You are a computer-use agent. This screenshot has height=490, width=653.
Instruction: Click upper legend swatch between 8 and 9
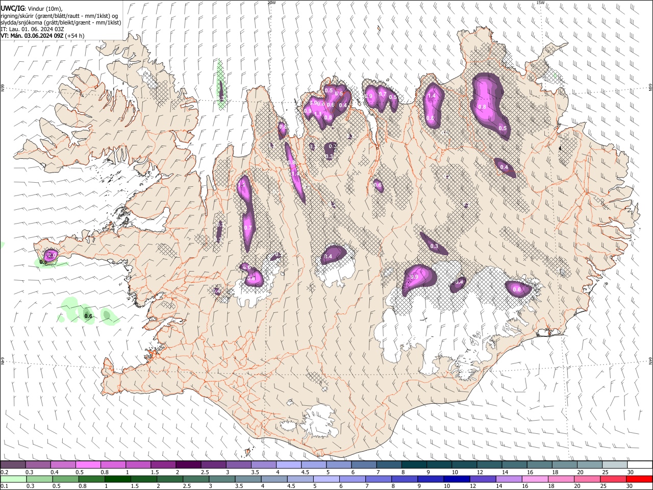[414, 465]
